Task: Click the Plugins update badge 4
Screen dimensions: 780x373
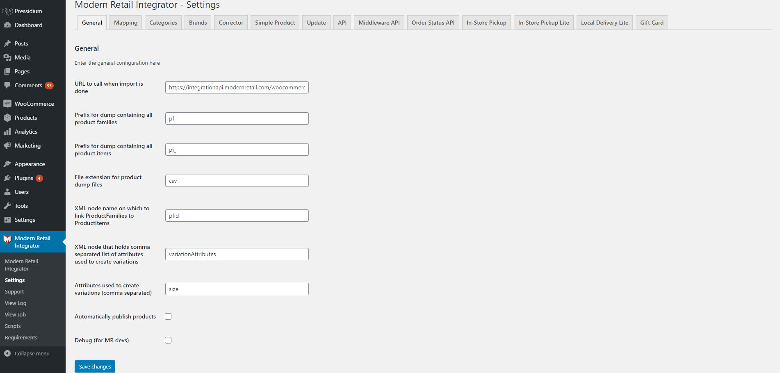Action: [39, 178]
